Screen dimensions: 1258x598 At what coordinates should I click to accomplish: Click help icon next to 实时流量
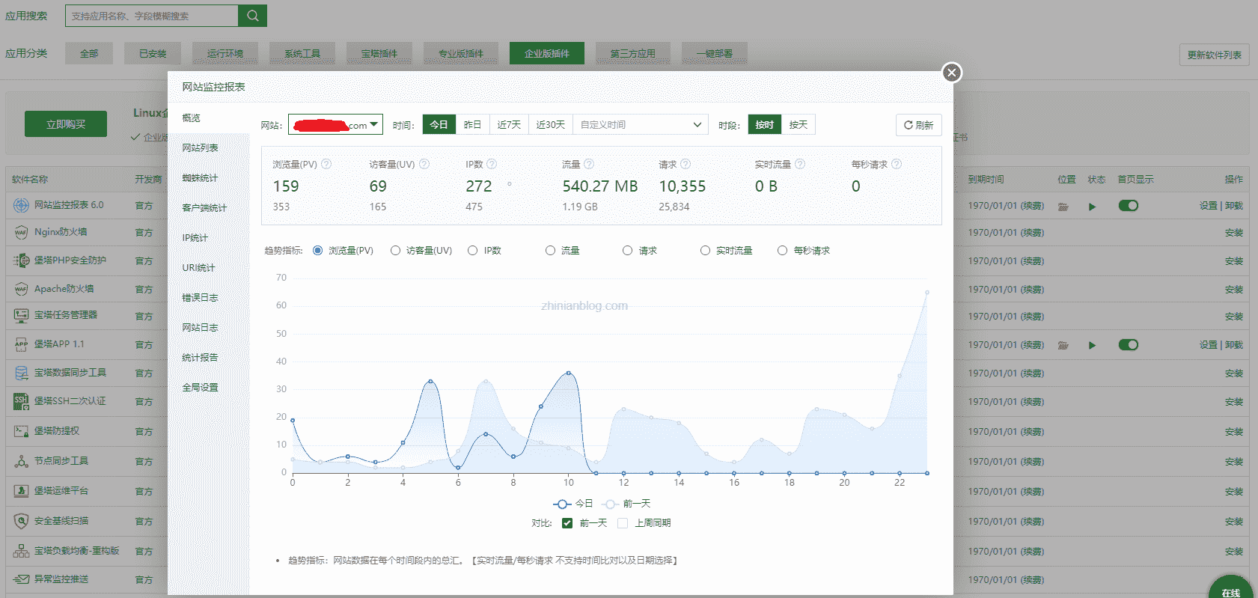point(800,164)
